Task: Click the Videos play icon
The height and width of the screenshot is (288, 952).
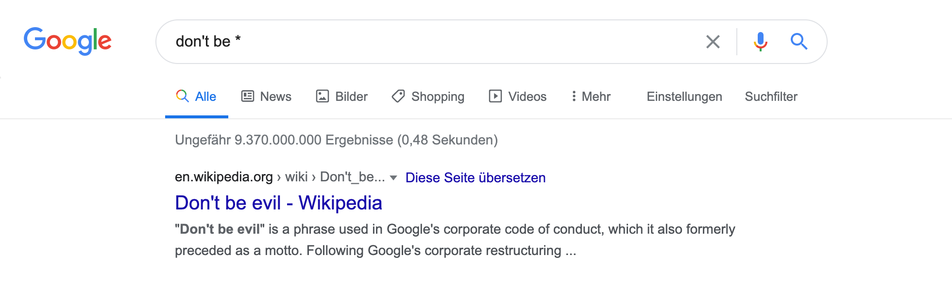Action: point(495,96)
